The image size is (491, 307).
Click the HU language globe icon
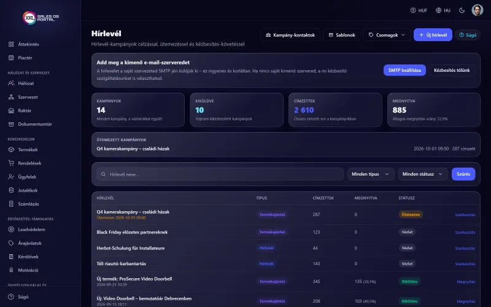coord(438,10)
